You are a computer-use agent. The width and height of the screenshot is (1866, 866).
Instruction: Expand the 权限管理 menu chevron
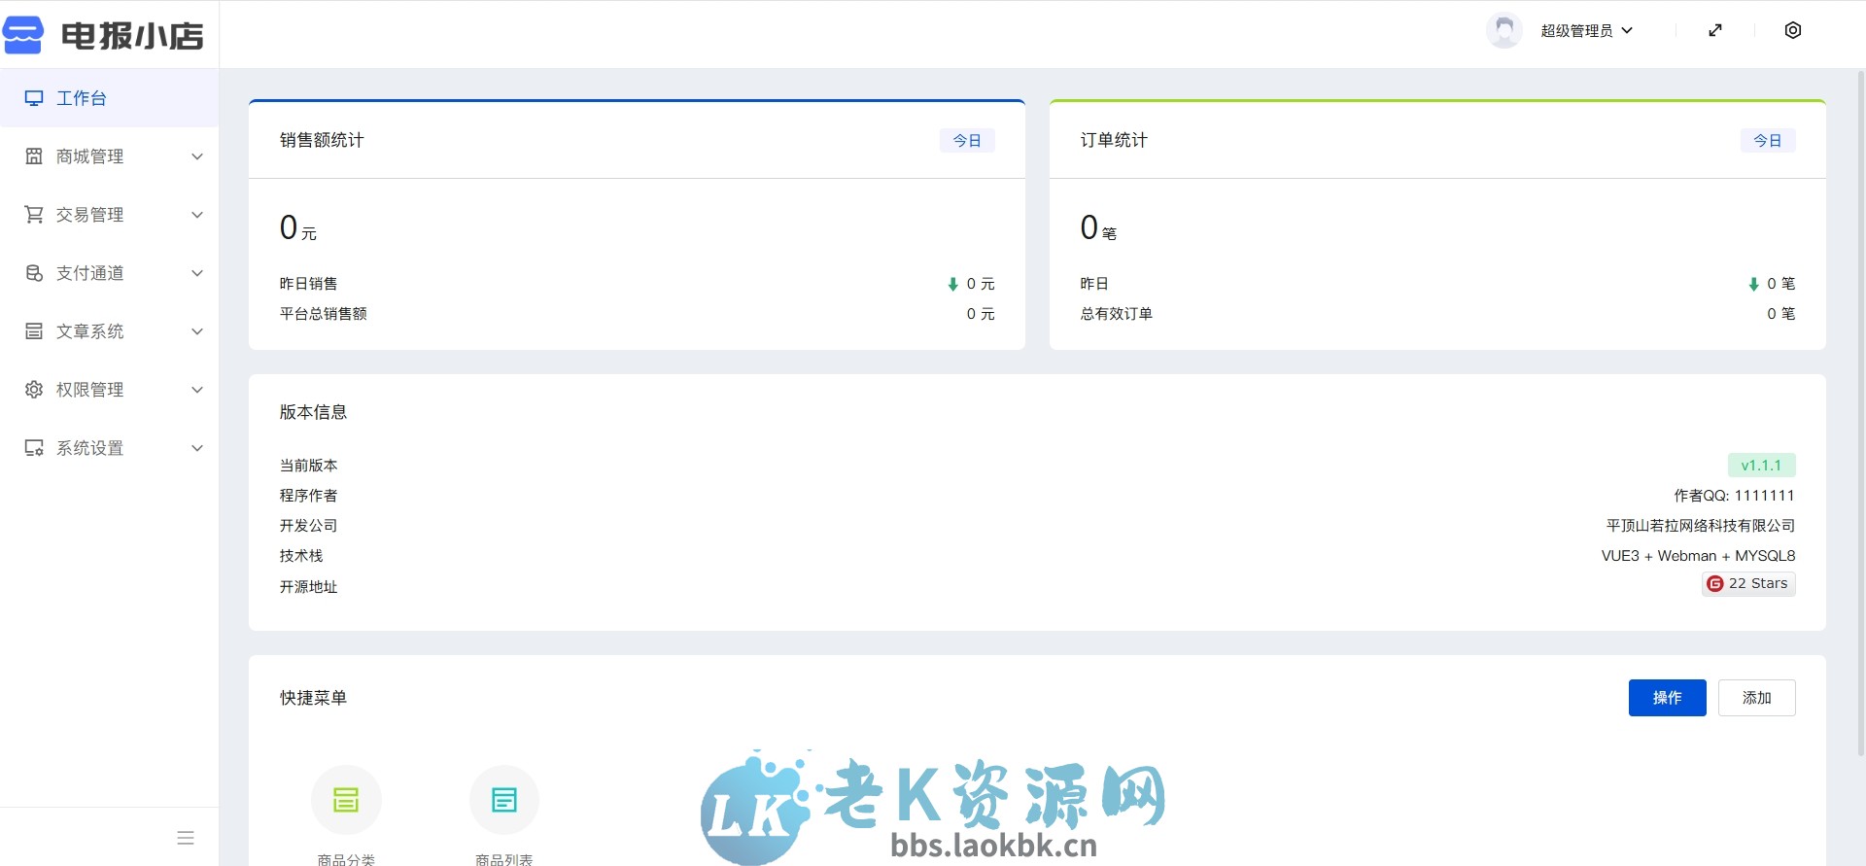click(197, 390)
